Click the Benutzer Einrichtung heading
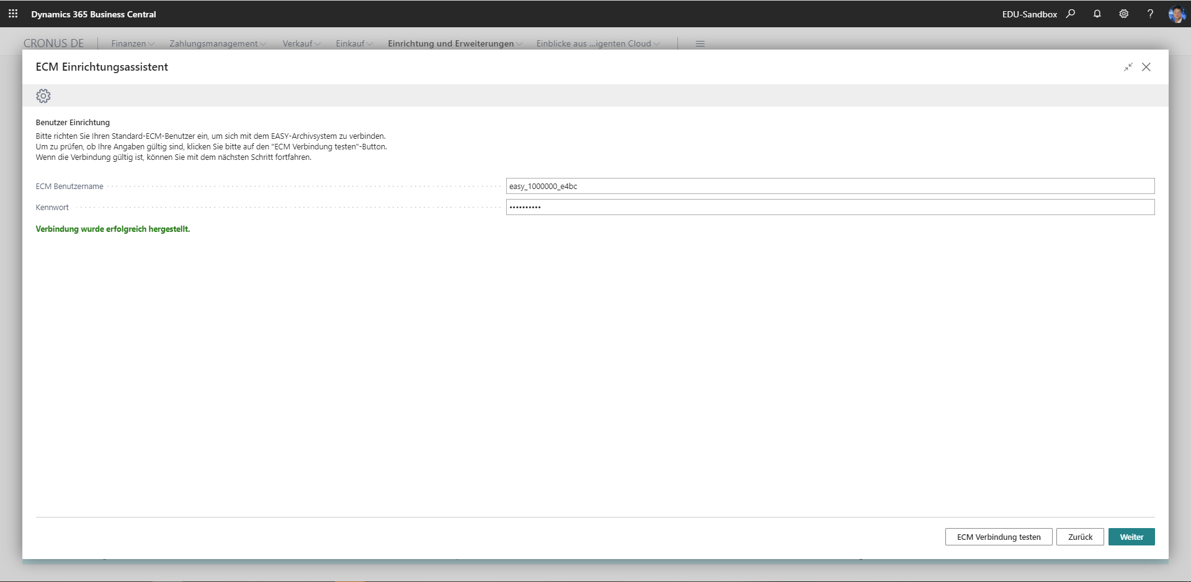This screenshot has width=1191, height=582. pyautogui.click(x=73, y=123)
